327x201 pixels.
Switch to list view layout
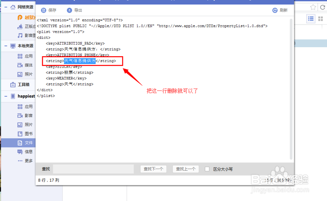tap(311, 19)
